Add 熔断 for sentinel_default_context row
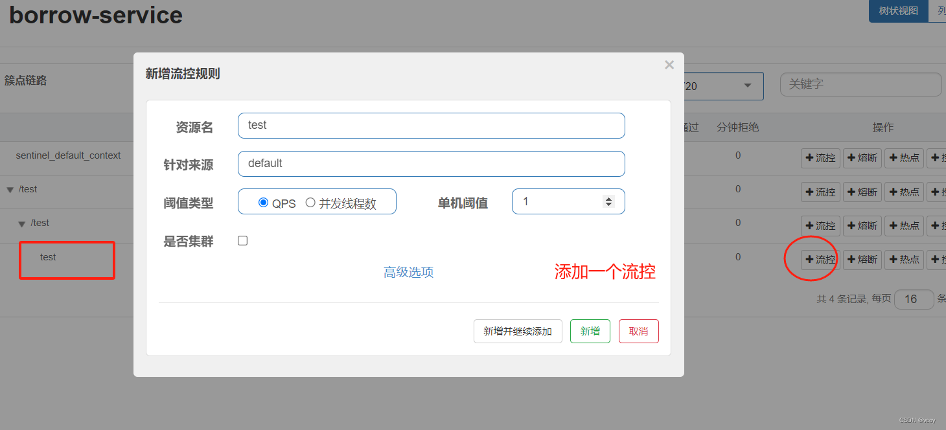Image resolution: width=946 pixels, height=430 pixels. (x=862, y=158)
